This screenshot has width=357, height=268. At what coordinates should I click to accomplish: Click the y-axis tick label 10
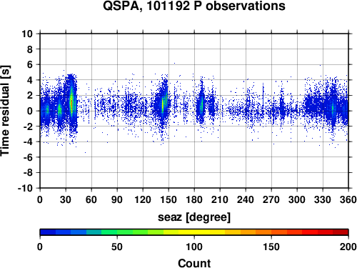tap(27, 34)
